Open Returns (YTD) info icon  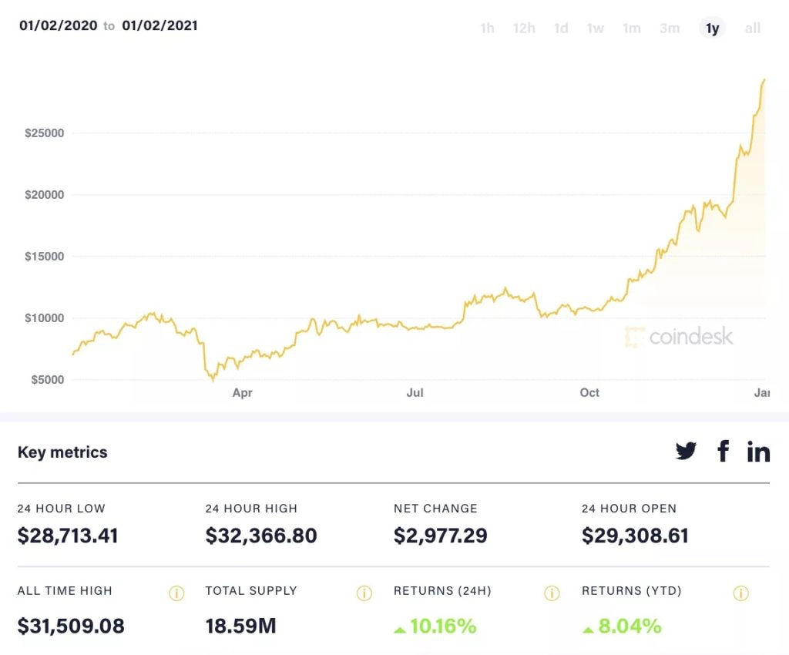(740, 593)
